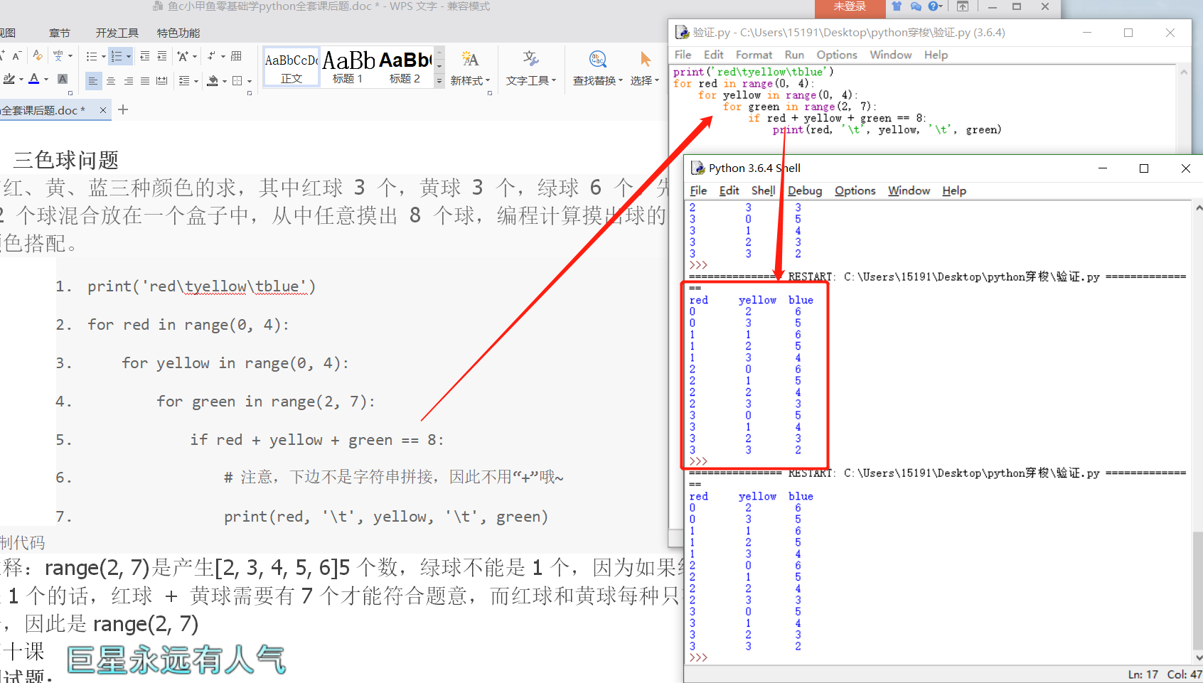Click the WPS skin (shirt) icon
1203x683 pixels.
click(897, 6)
